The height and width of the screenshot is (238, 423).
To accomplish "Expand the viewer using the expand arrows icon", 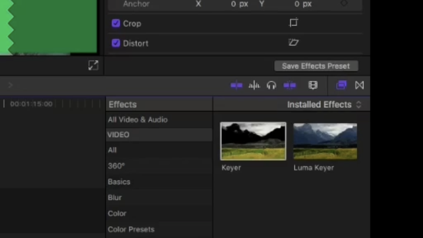I will (x=93, y=65).
